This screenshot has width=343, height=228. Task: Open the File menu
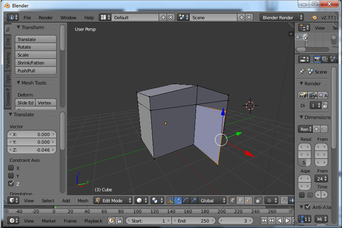point(27,17)
